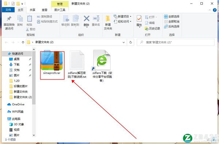This screenshot has height=144, width=219.
Task: Click the Cut scissors icon
Action: [27, 29]
